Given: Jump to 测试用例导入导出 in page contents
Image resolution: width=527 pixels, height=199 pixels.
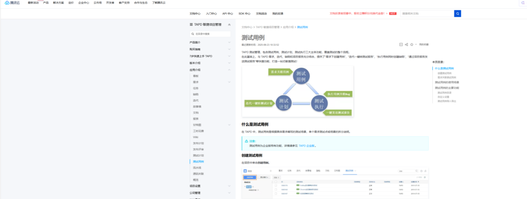Looking at the screenshot, I should click(x=447, y=101).
